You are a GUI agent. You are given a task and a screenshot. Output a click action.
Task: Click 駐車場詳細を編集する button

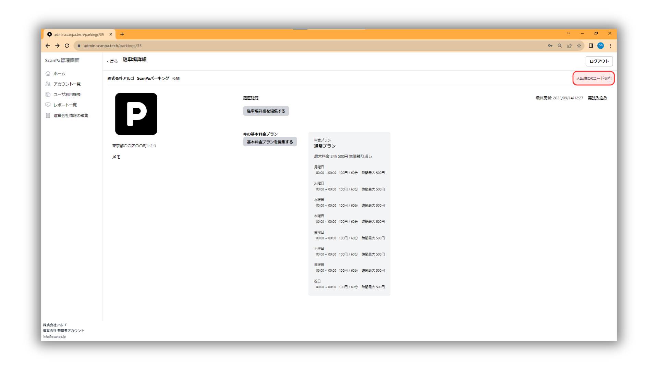266,111
